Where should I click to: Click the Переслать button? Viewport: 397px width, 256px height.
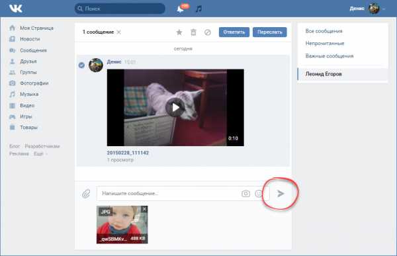(x=270, y=32)
